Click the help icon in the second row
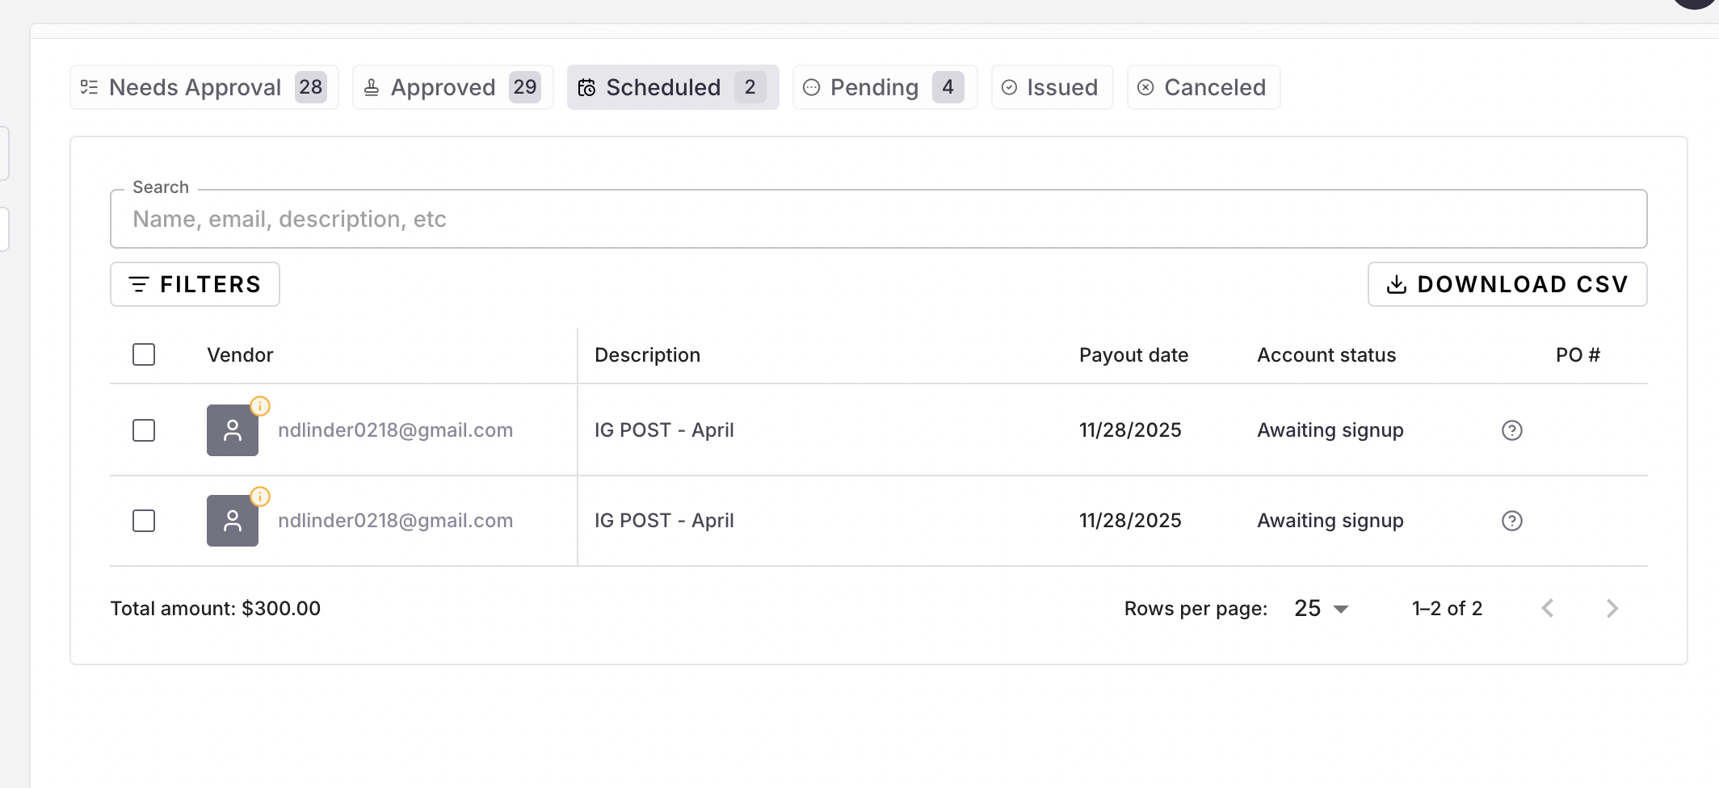 [1511, 521]
